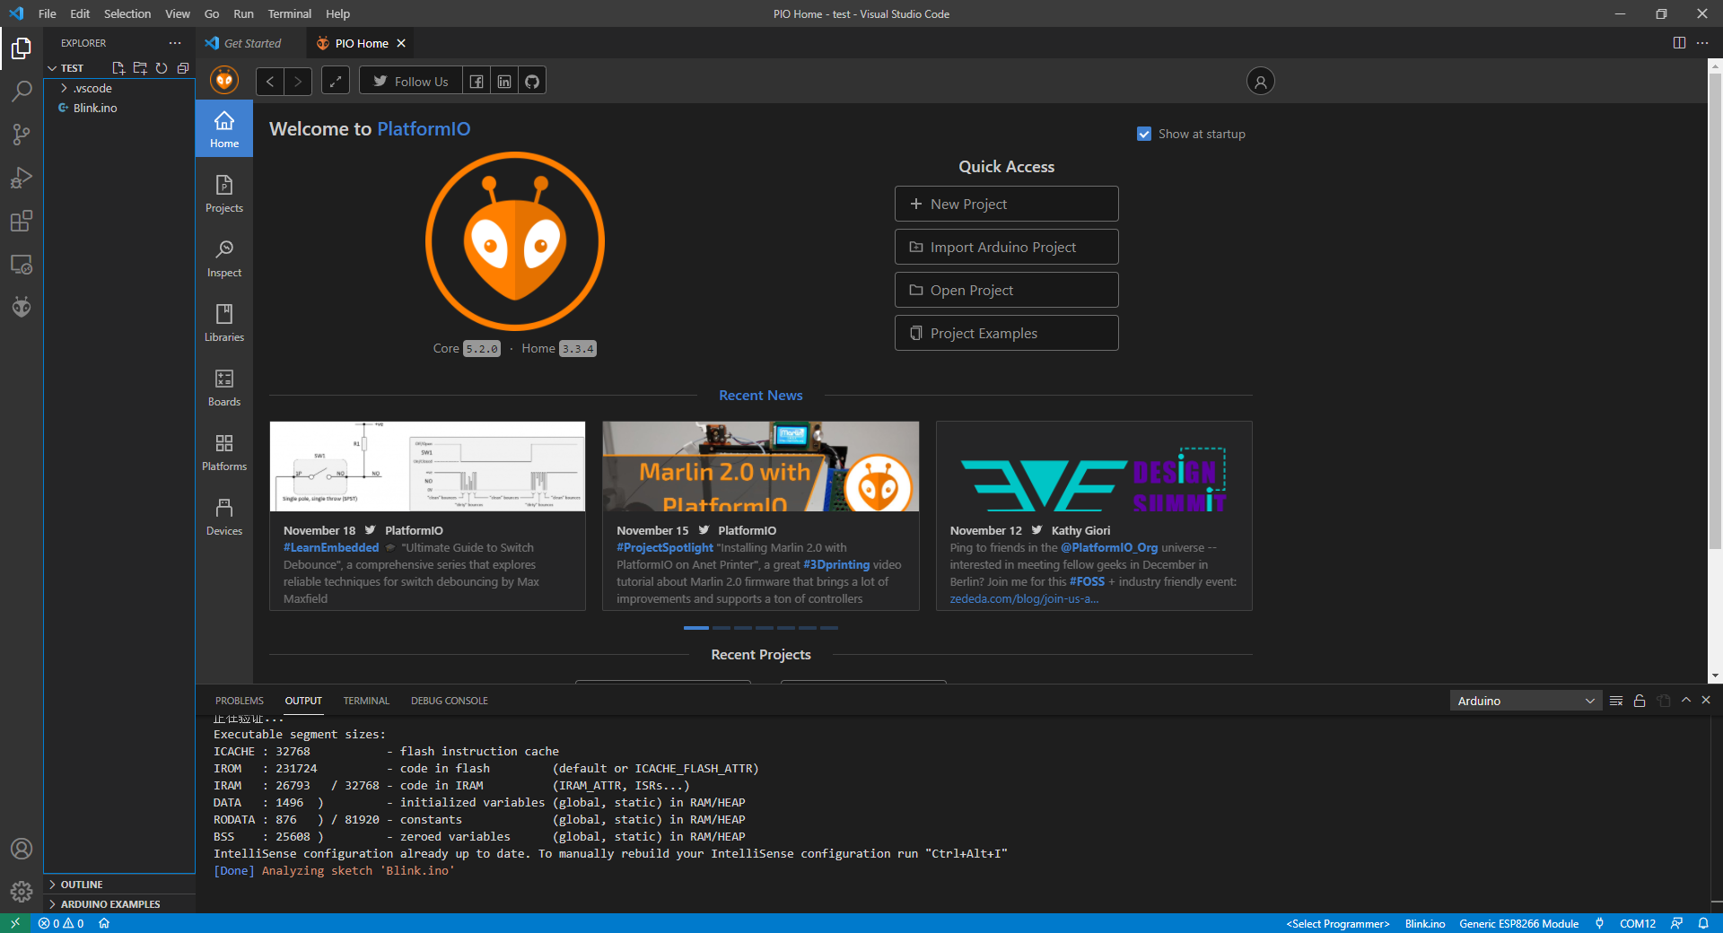Open the Platforms section in PIO Home
Viewport: 1723px width, 933px height.
click(x=224, y=452)
